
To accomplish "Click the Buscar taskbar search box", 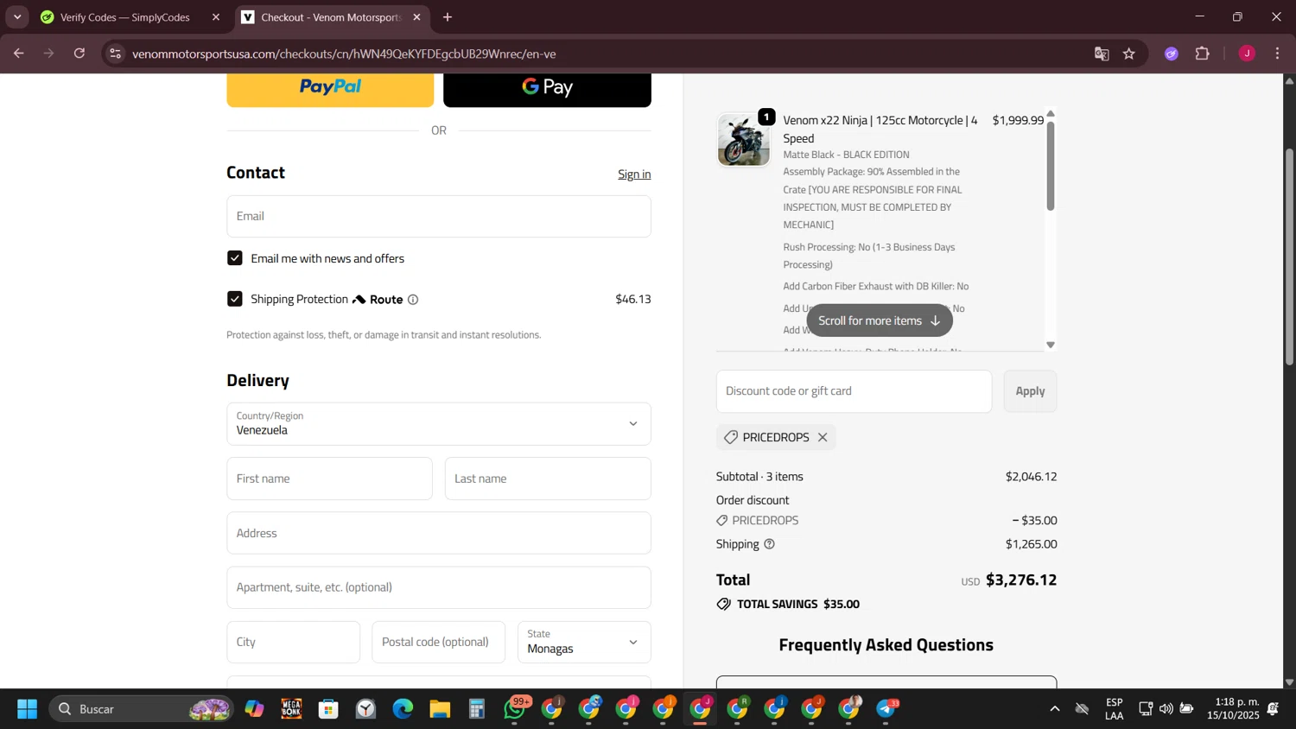I will (142, 709).
